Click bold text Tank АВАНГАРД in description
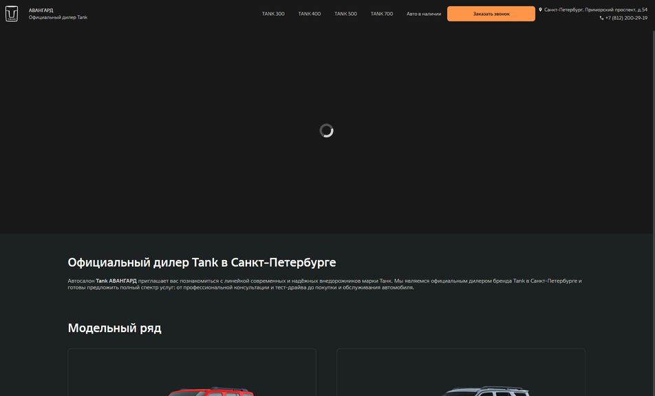This screenshot has height=396, width=655. [x=116, y=280]
